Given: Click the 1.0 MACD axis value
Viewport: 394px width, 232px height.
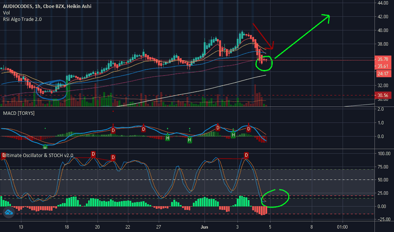Looking at the screenshot, I should [x=380, y=123].
